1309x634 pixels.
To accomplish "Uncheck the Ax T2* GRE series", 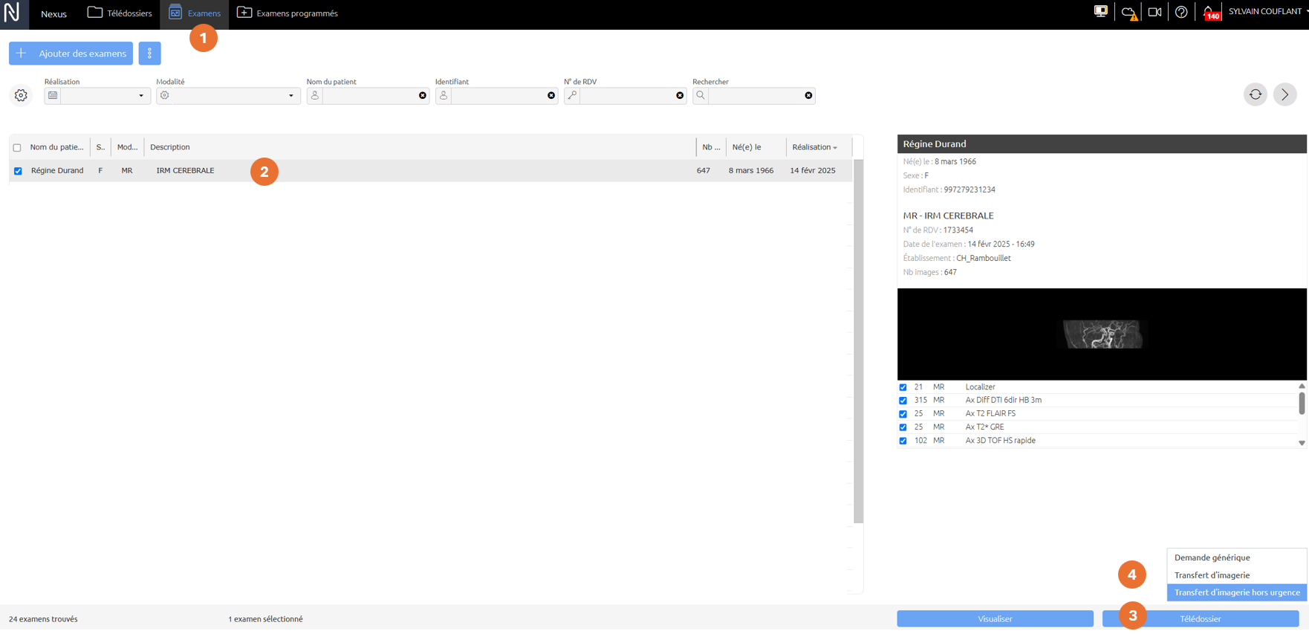I will pyautogui.click(x=903, y=427).
